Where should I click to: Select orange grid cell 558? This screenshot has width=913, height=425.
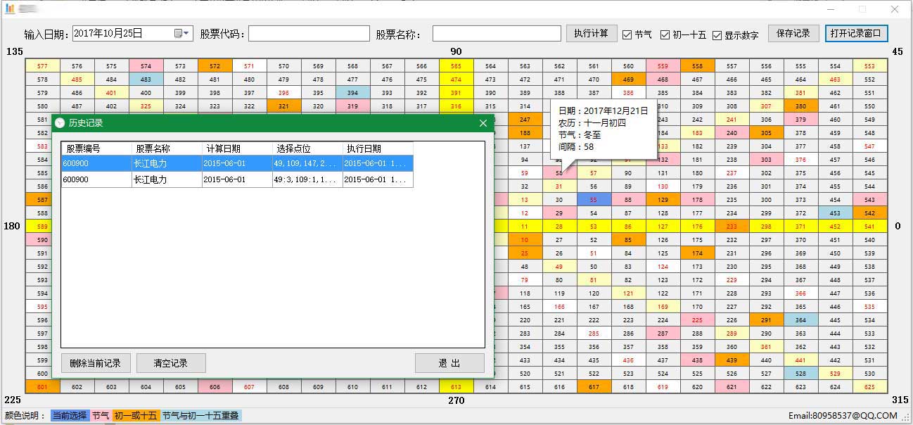coord(697,66)
